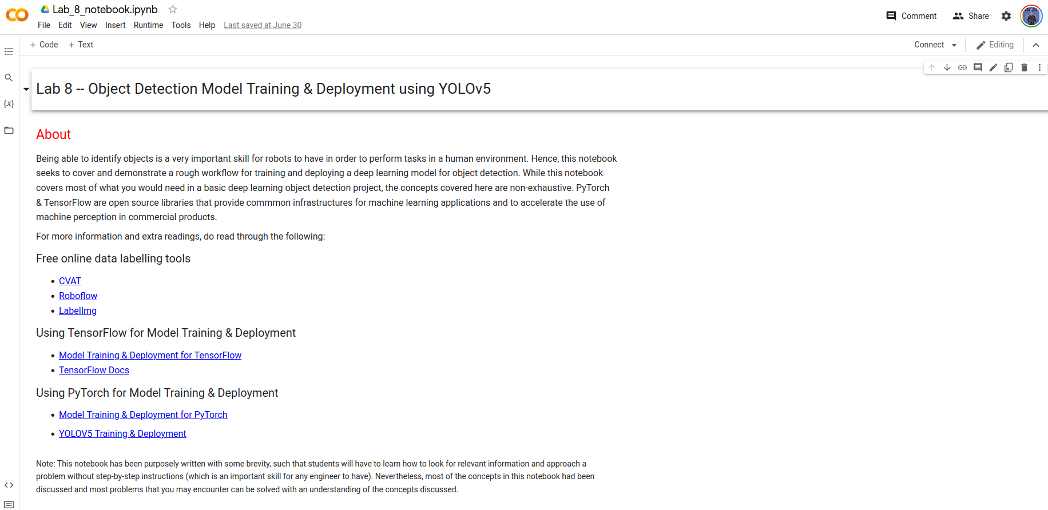Open the variables inspector panel
This screenshot has width=1048, height=510.
(9, 104)
